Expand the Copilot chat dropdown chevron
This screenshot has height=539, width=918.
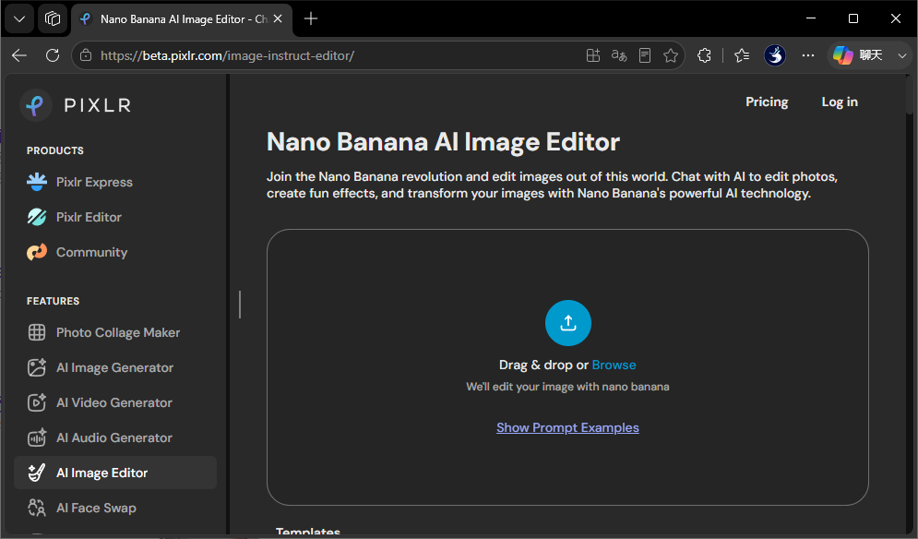[902, 55]
